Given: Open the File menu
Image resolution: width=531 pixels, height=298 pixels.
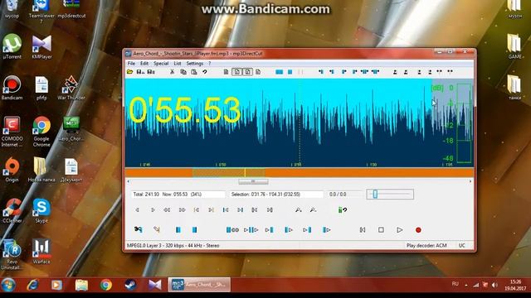Looking at the screenshot, I should tap(131, 63).
